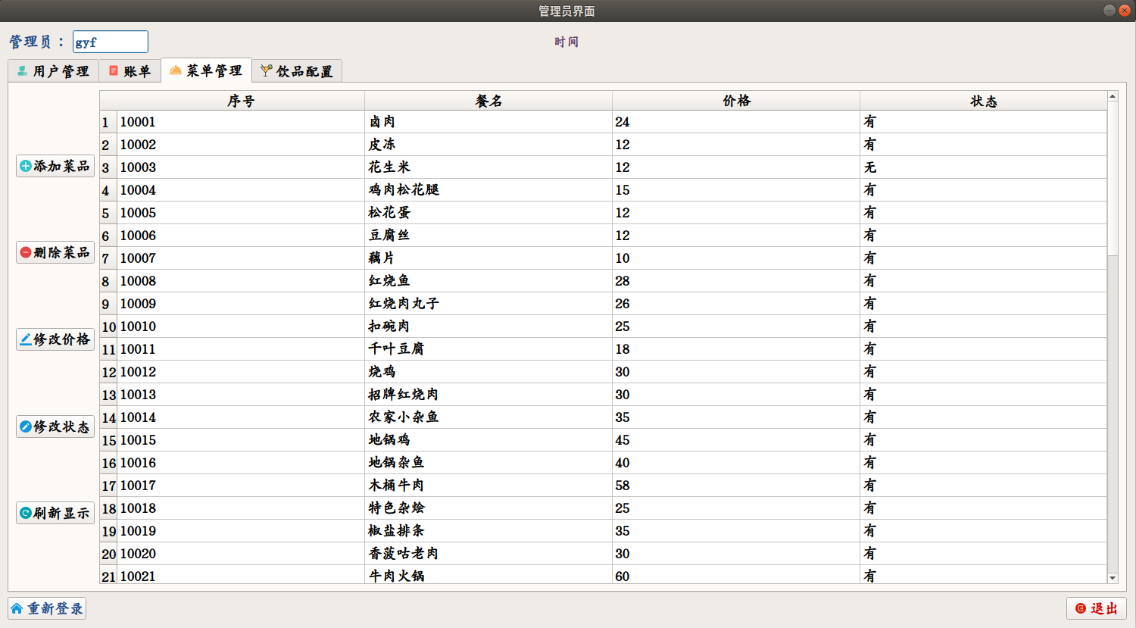The height and width of the screenshot is (628, 1136).
Task: Click the red icon on 退出 button
Action: pyautogui.click(x=1081, y=608)
